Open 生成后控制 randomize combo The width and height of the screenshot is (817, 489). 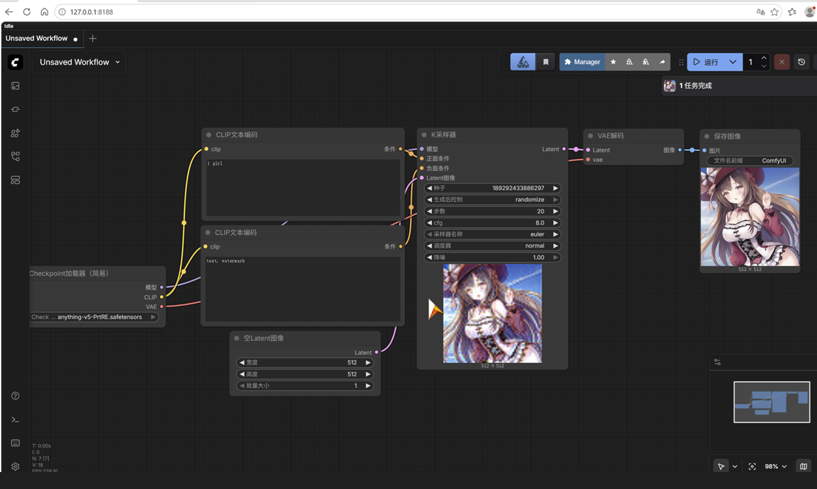[492, 200]
